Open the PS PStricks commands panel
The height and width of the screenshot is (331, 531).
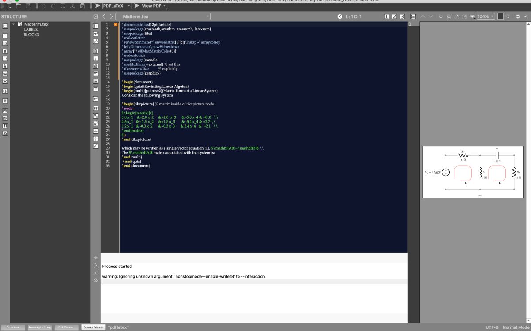tap(5, 110)
